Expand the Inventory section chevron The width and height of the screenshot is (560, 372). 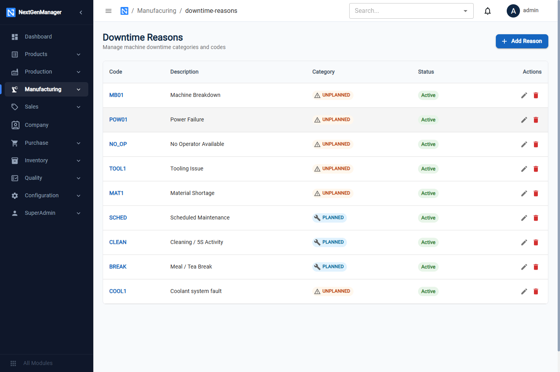coord(79,161)
